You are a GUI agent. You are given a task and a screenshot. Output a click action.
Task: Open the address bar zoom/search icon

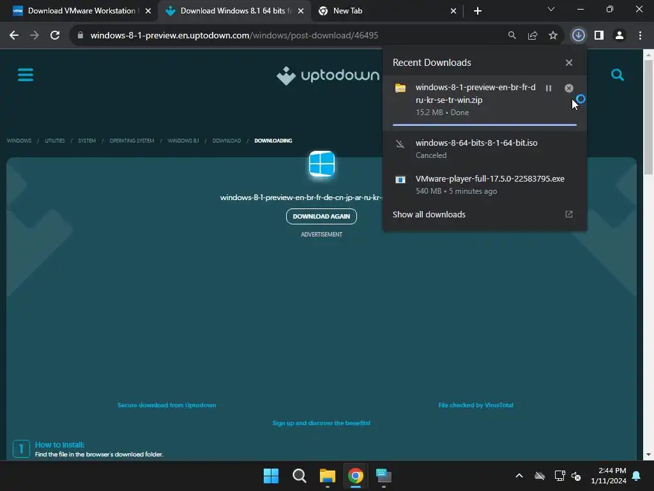[x=512, y=36]
